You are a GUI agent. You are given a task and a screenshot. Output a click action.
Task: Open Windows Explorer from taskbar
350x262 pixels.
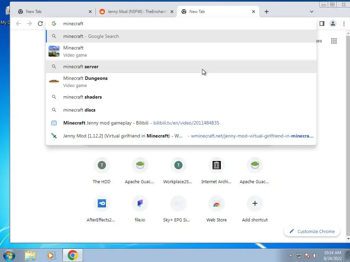click(x=30, y=255)
